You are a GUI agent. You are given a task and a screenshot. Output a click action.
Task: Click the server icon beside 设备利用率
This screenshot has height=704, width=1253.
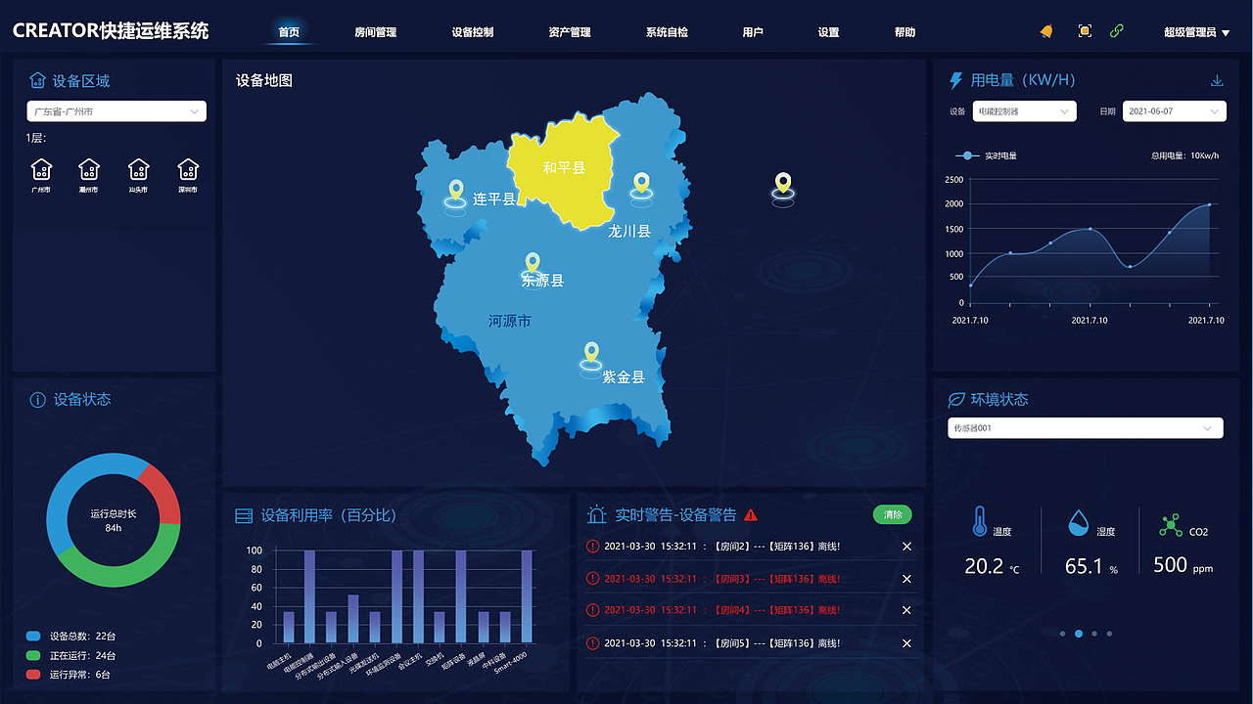point(244,515)
